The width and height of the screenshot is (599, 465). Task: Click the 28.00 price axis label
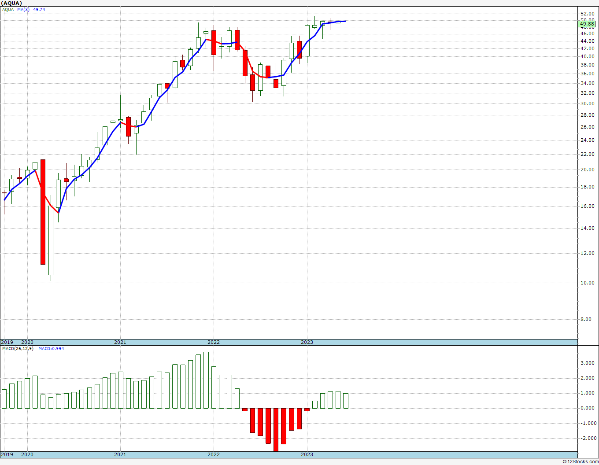587,115
